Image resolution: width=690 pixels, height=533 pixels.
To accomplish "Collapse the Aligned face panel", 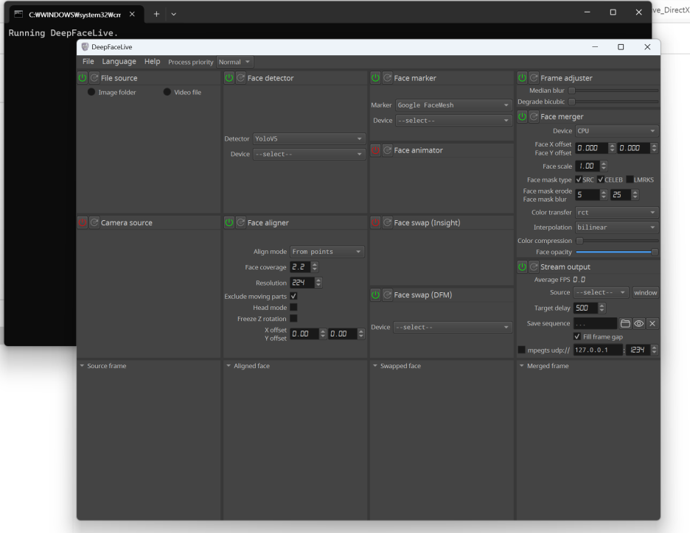I will pos(229,366).
